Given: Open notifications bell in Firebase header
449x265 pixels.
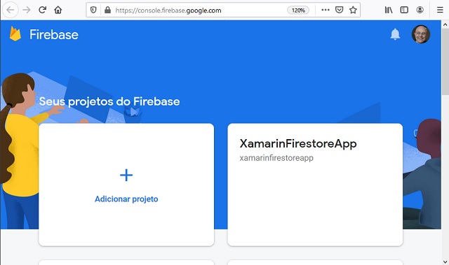Looking at the screenshot, I should pos(395,34).
